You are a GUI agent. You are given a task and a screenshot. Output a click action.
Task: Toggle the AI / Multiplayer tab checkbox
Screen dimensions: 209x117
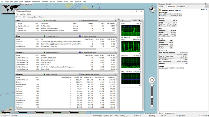(x=187, y=7)
